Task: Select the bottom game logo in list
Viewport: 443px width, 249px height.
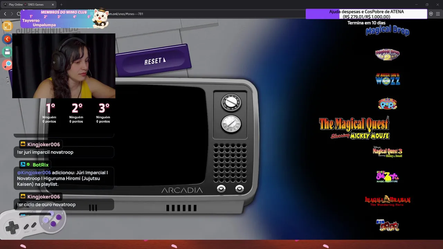Action: (x=388, y=225)
